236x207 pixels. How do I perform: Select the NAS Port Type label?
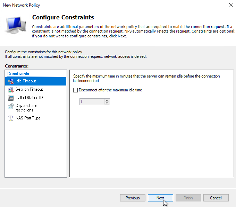point(28,118)
